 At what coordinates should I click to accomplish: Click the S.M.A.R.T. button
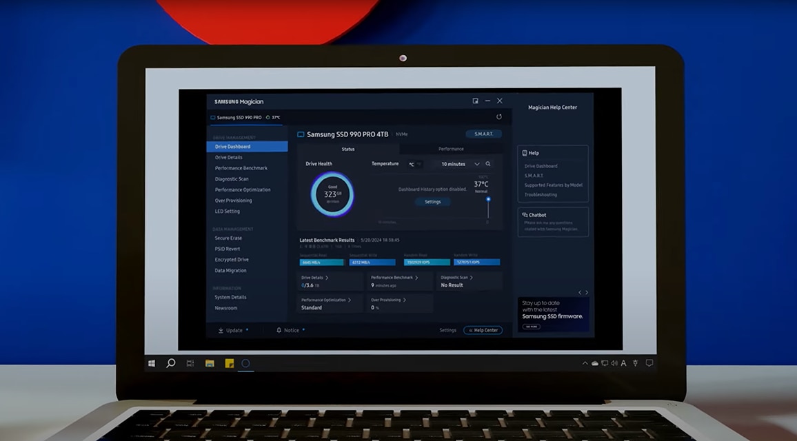[x=483, y=134]
